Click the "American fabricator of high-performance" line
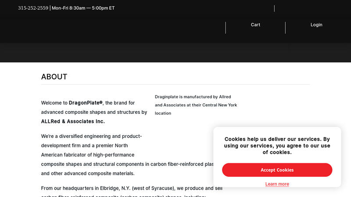The height and width of the screenshot is (197, 351). click(88, 155)
